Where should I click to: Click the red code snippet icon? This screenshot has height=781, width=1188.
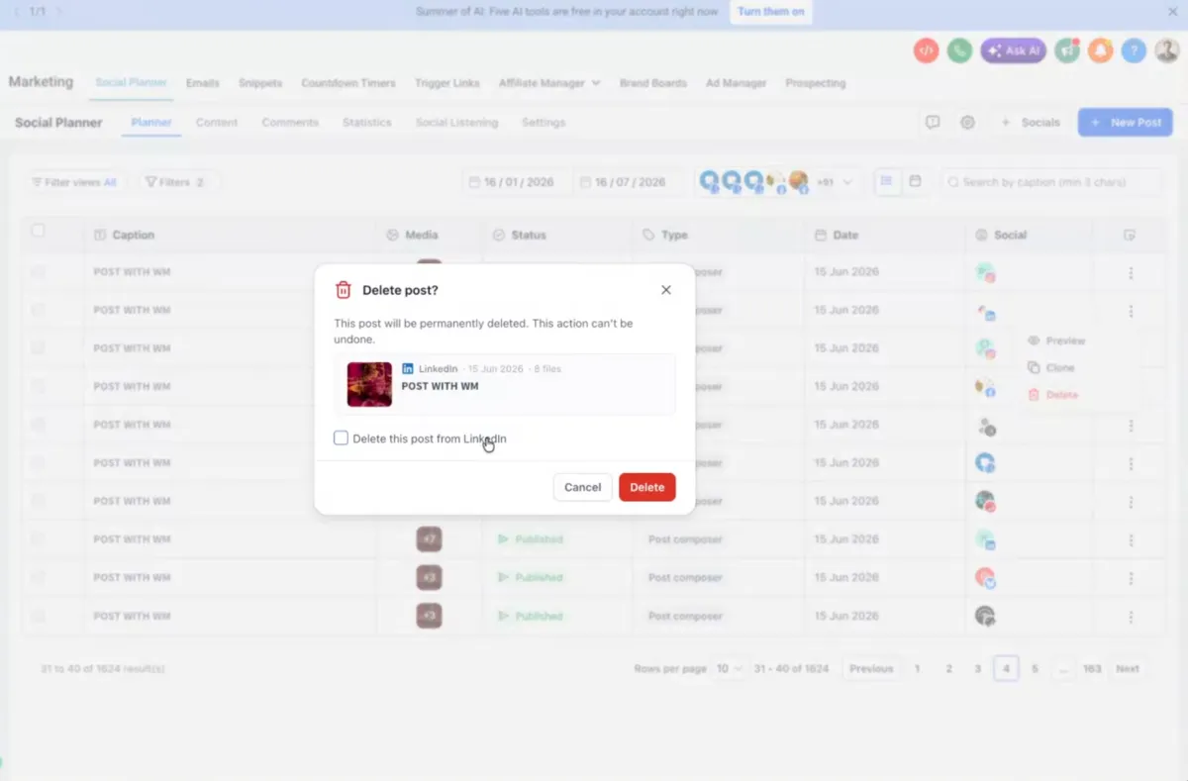[927, 50]
